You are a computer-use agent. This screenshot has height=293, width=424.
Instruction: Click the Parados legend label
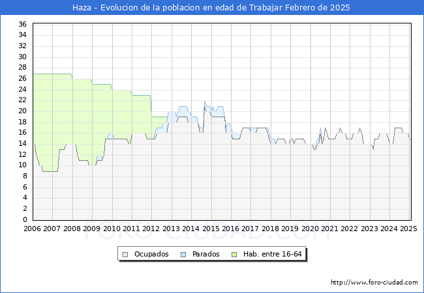[205, 254]
